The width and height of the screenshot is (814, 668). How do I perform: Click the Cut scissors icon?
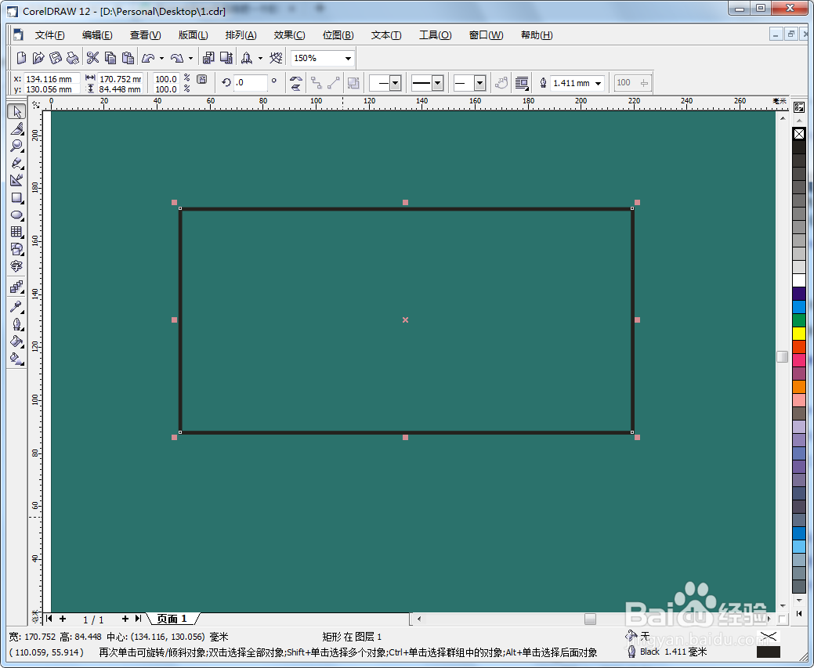coord(93,58)
